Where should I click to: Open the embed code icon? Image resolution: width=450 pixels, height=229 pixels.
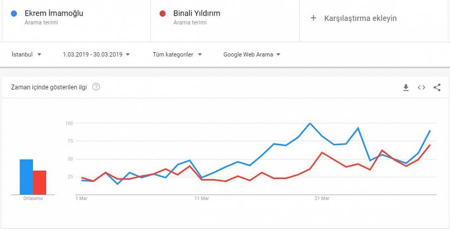tap(421, 88)
